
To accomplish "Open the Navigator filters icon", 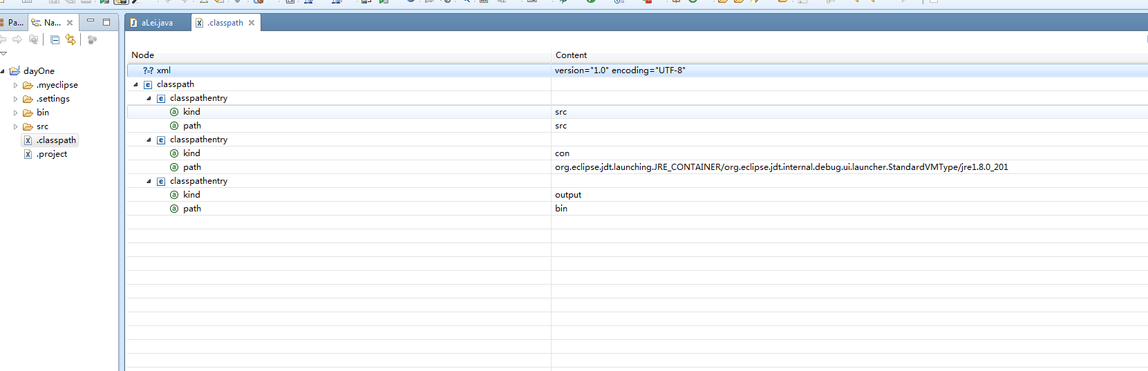I will click(93, 40).
